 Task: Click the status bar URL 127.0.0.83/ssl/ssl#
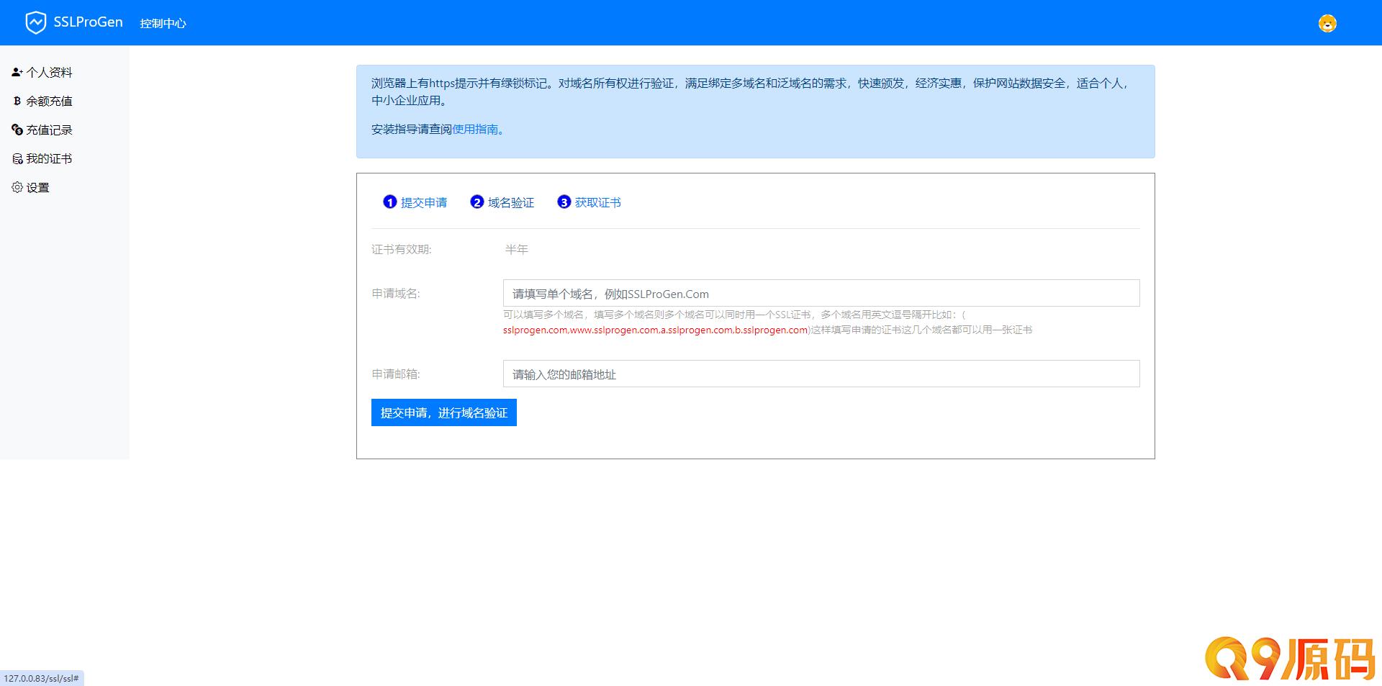pos(42,678)
